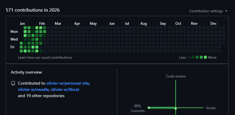Open the olivier-w/needle repository link

point(33,89)
